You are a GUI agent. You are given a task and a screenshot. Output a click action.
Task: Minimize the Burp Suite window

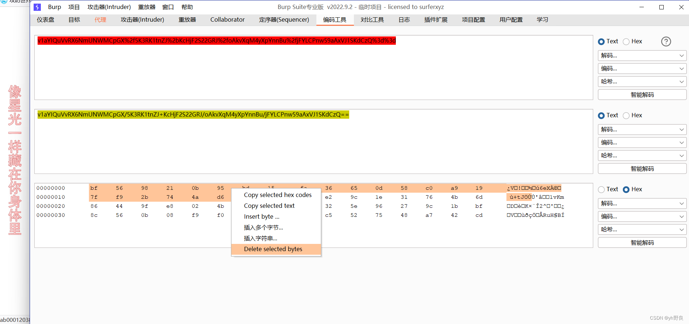point(642,7)
